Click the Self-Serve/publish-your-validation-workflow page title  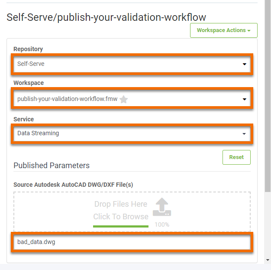pyautogui.click(x=106, y=17)
